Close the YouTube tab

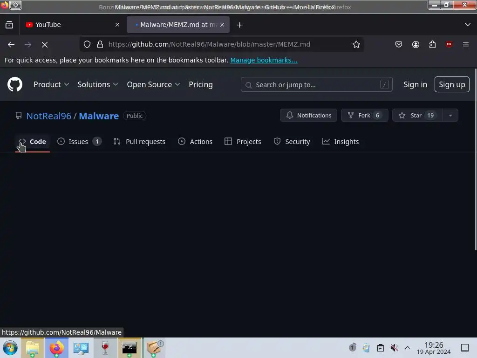click(x=117, y=25)
